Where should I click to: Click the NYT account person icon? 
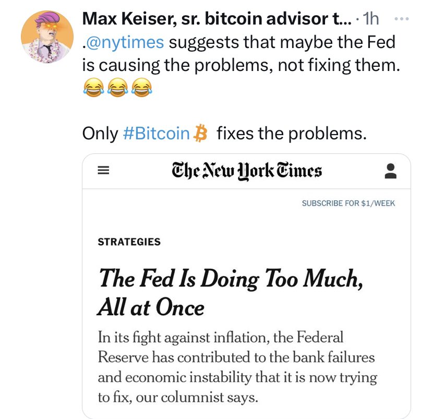tap(389, 171)
